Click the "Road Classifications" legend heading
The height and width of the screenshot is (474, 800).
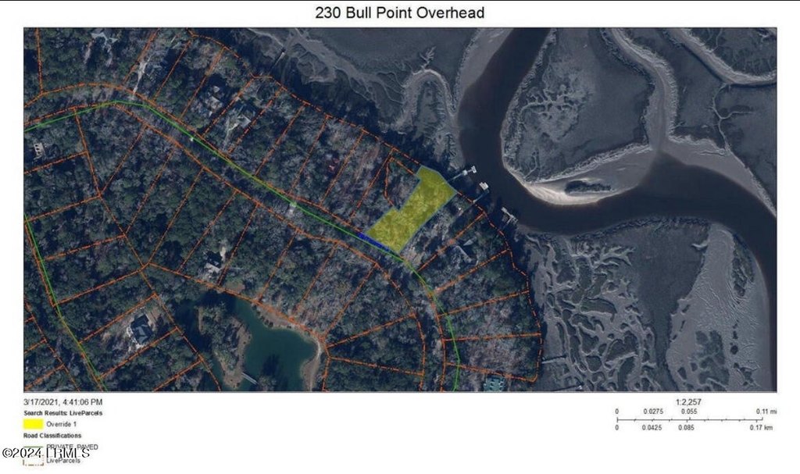(x=54, y=435)
